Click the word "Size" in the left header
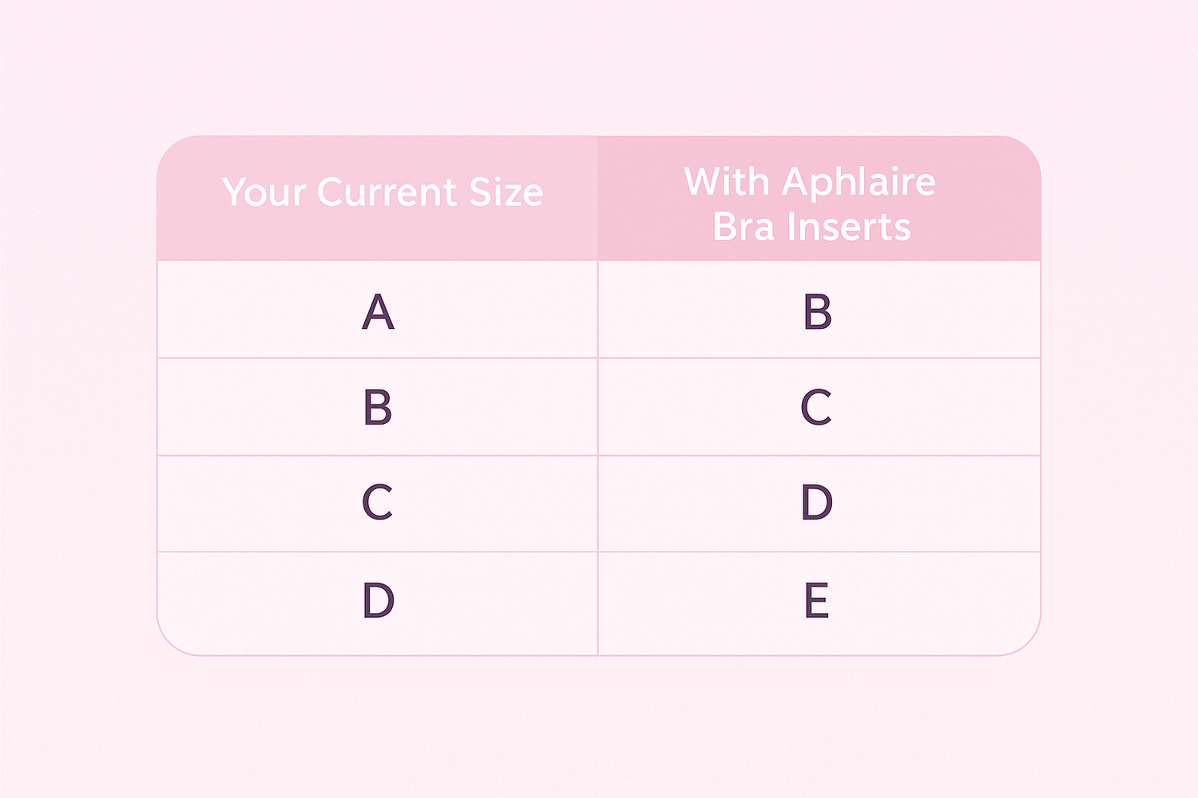This screenshot has height=798, width=1198. (x=506, y=192)
